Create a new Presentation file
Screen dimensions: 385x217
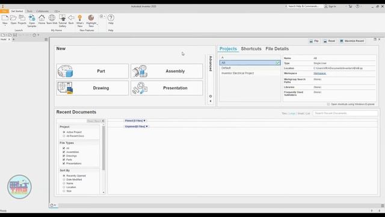pyautogui.click(x=167, y=88)
